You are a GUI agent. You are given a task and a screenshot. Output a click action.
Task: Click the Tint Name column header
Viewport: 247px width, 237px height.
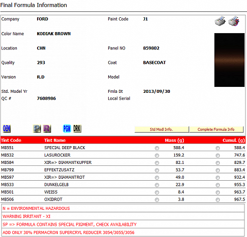(x=55, y=140)
